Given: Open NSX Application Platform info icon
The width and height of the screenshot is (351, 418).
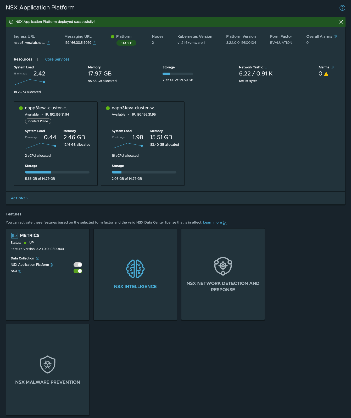Looking at the screenshot, I should point(51,265).
